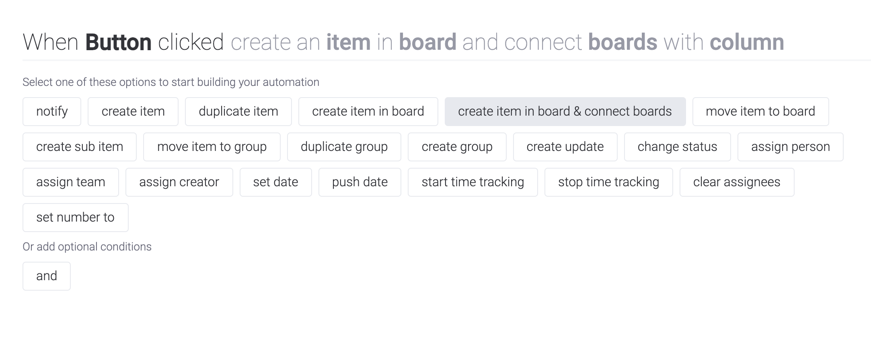The width and height of the screenshot is (871, 338).
Task: Select start time tracking action
Action: pos(472,182)
